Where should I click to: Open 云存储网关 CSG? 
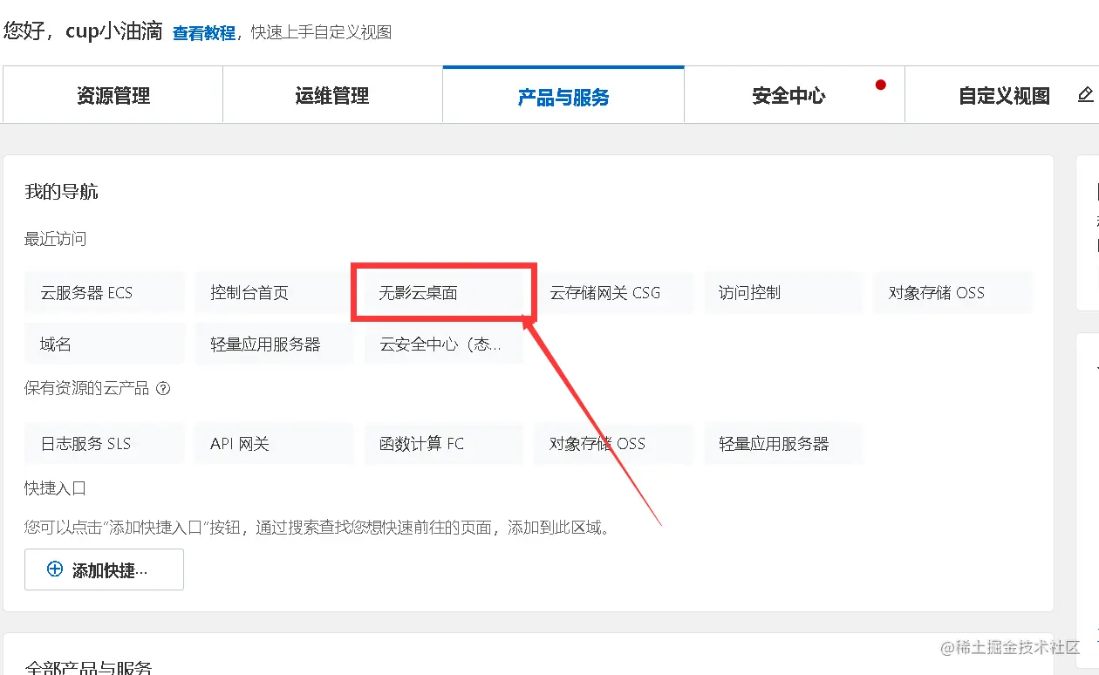[x=613, y=293]
